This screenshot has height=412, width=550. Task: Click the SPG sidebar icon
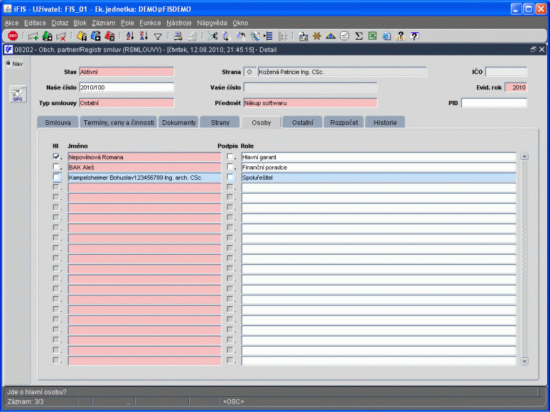point(18,94)
